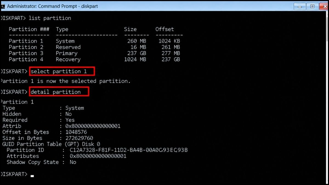Click the offset value '1048576'
329x185 pixels.
click(x=76, y=132)
